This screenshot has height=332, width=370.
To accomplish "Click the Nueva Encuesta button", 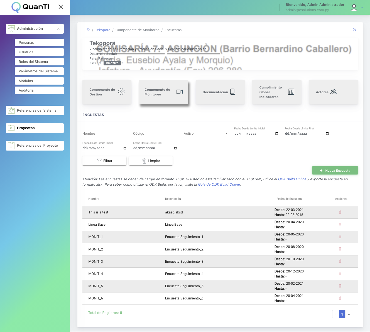I will (x=335, y=171).
